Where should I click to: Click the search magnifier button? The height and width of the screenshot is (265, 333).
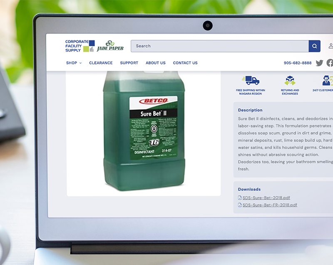[314, 46]
